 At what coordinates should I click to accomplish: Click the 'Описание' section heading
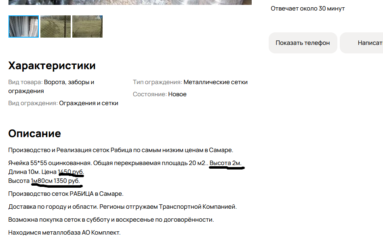click(34, 133)
